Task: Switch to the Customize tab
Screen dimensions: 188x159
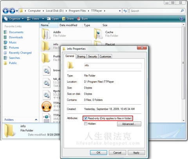Action: 105,56
